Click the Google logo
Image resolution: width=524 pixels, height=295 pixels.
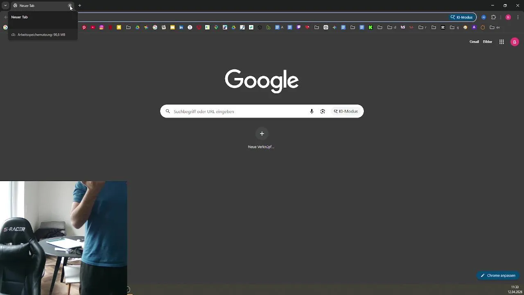262,81
